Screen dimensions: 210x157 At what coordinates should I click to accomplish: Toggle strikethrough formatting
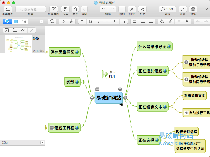(107, 21)
